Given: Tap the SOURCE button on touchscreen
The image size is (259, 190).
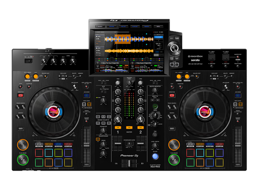Looking at the screenshot, I should (100, 26).
